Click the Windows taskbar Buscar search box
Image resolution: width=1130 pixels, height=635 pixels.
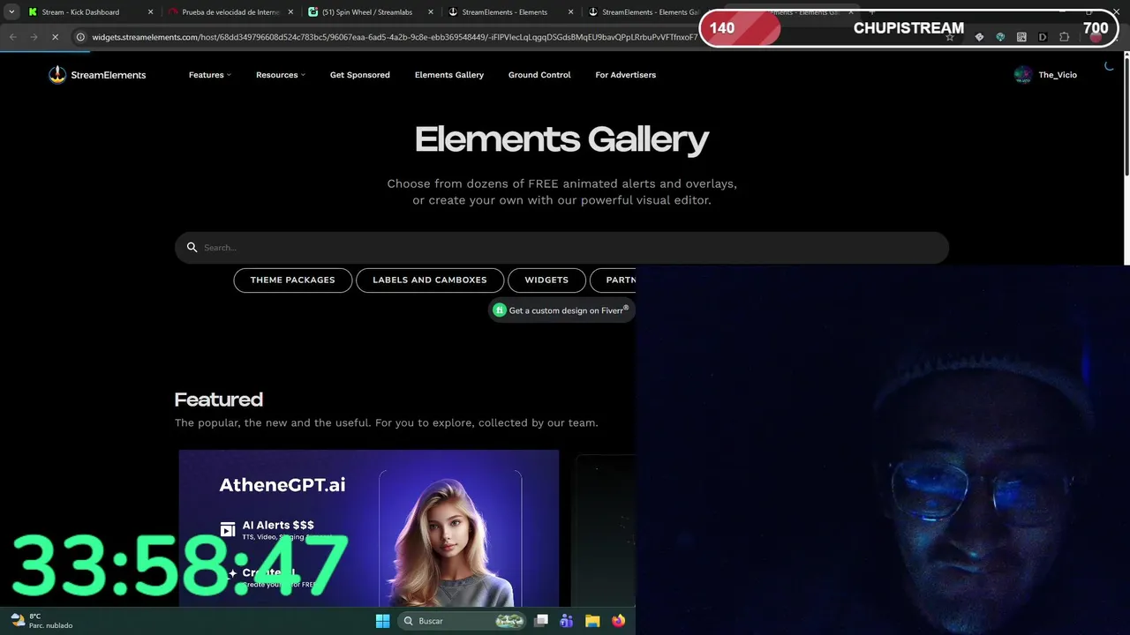(x=463, y=621)
